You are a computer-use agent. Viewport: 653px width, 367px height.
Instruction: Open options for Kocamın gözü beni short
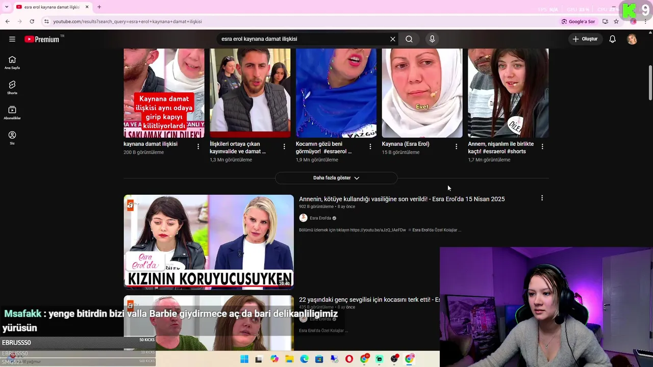pos(370,147)
